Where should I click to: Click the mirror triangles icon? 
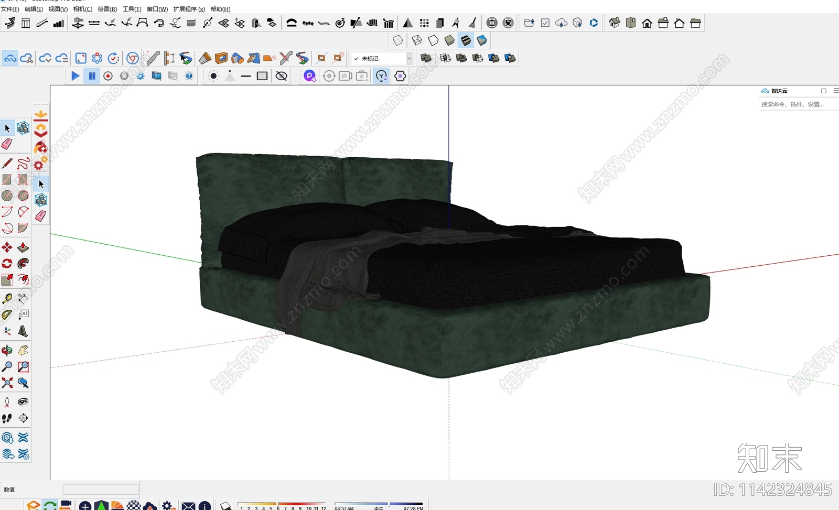point(407,23)
